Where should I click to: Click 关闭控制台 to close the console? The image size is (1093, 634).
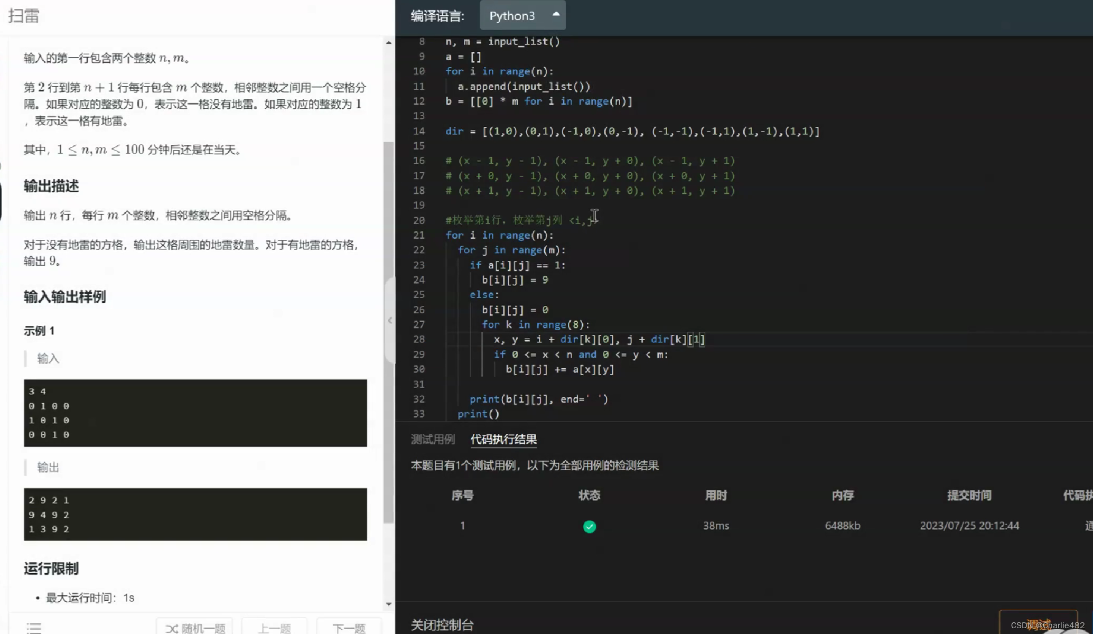[x=442, y=625]
